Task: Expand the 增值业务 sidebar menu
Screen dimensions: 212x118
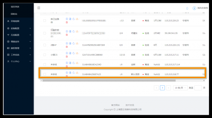Action: (19, 42)
